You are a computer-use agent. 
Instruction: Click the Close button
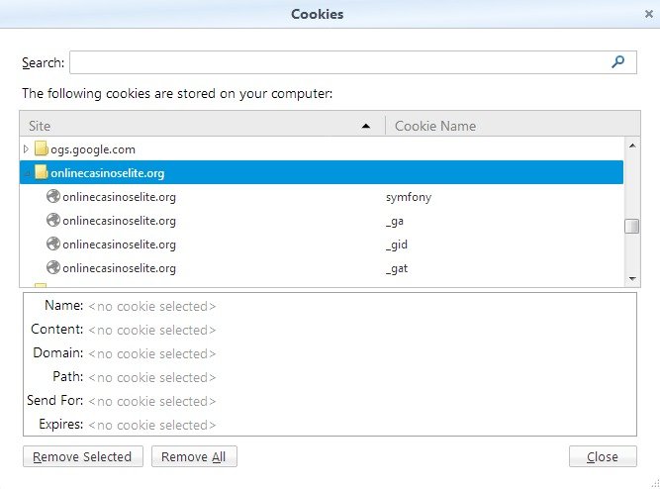point(603,456)
